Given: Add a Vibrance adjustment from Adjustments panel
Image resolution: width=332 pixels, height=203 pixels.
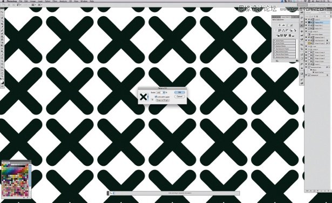Looking at the screenshot, I should point(275,30).
